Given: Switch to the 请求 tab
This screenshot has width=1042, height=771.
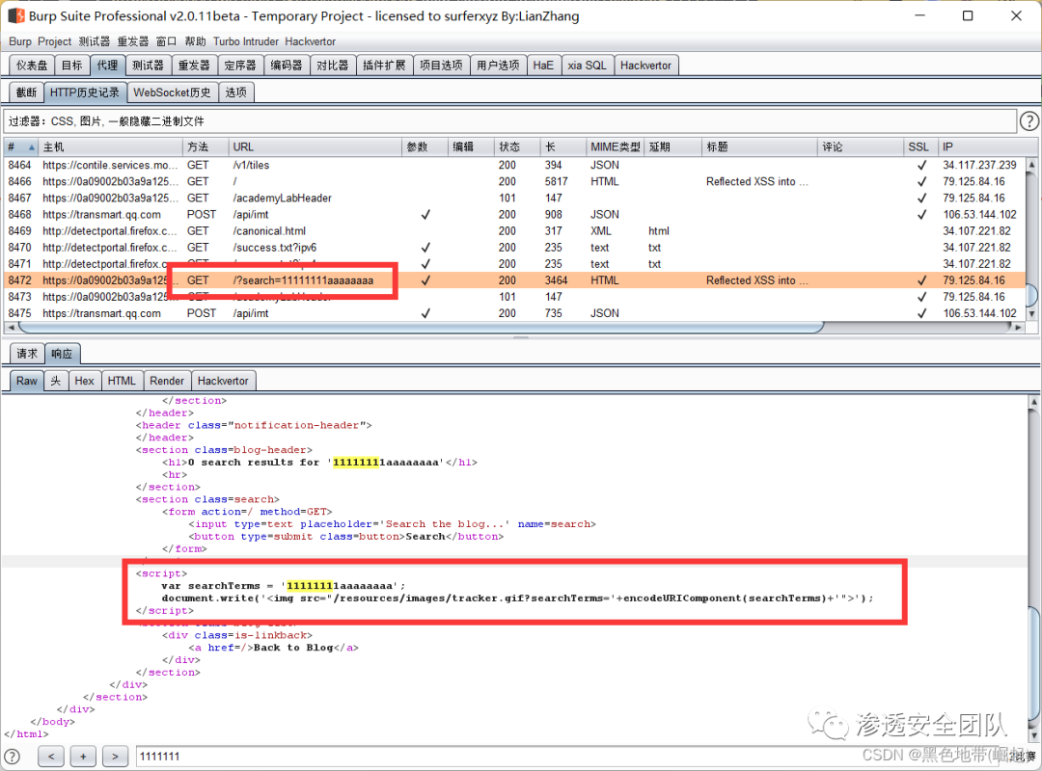Looking at the screenshot, I should 27,354.
